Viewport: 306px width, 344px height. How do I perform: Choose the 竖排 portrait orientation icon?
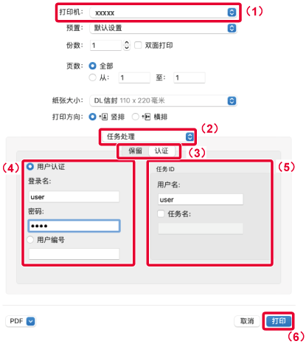tap(103, 117)
